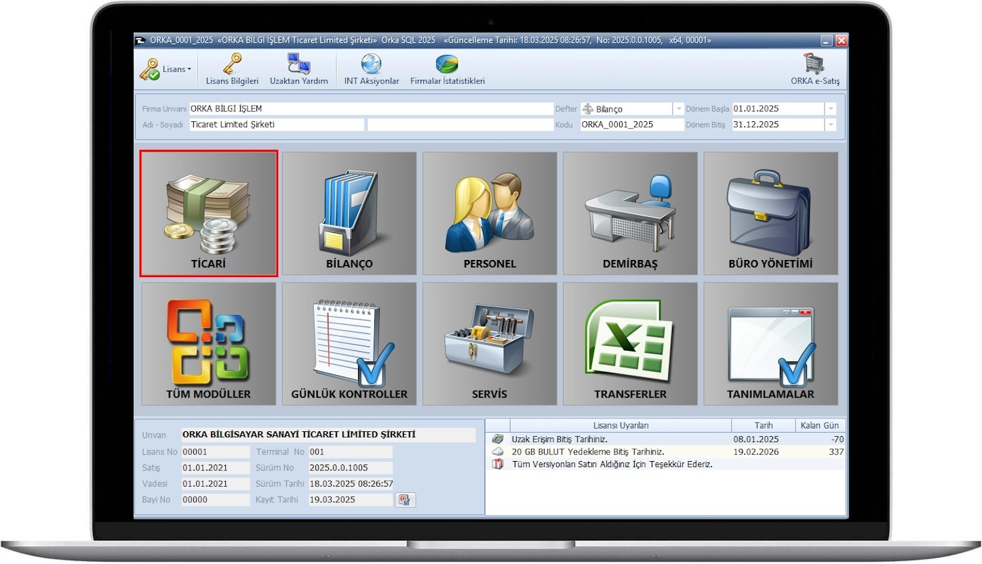Image resolution: width=982 pixels, height=564 pixels.
Task: Open the DEMİRBAŞ module
Action: [630, 213]
